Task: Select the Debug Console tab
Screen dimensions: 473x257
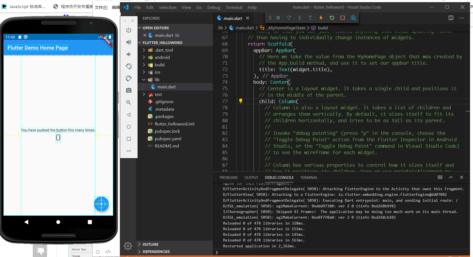Action: [x=279, y=178]
